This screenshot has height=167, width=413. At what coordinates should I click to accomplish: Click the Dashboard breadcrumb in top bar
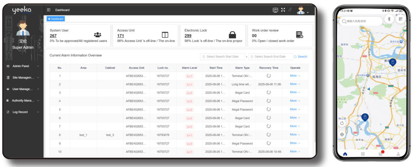63,10
